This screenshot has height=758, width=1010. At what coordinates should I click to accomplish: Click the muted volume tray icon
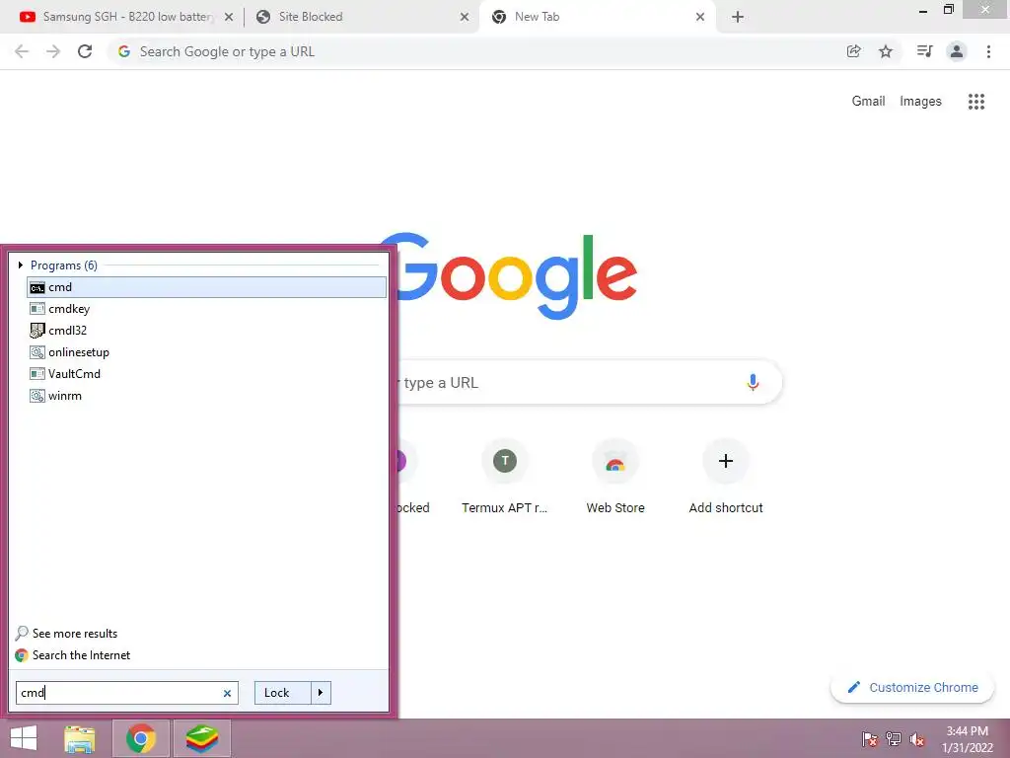point(917,739)
